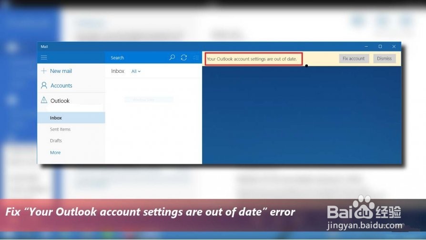
Task: Click the Inbox heading in message list
Action: (117, 71)
